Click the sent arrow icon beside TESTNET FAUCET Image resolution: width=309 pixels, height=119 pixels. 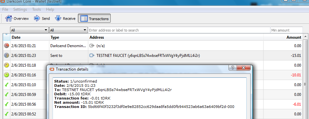92,56
